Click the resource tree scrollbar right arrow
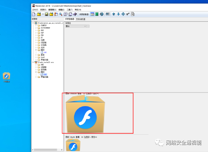208x152 pixels. point(62,150)
